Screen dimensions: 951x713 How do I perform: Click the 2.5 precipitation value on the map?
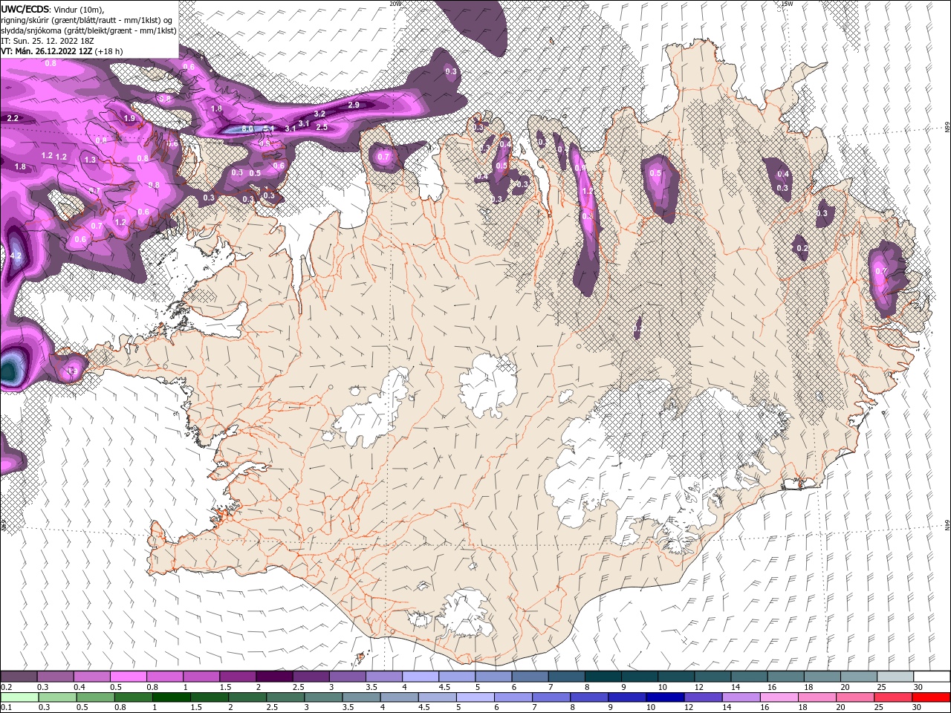click(322, 127)
